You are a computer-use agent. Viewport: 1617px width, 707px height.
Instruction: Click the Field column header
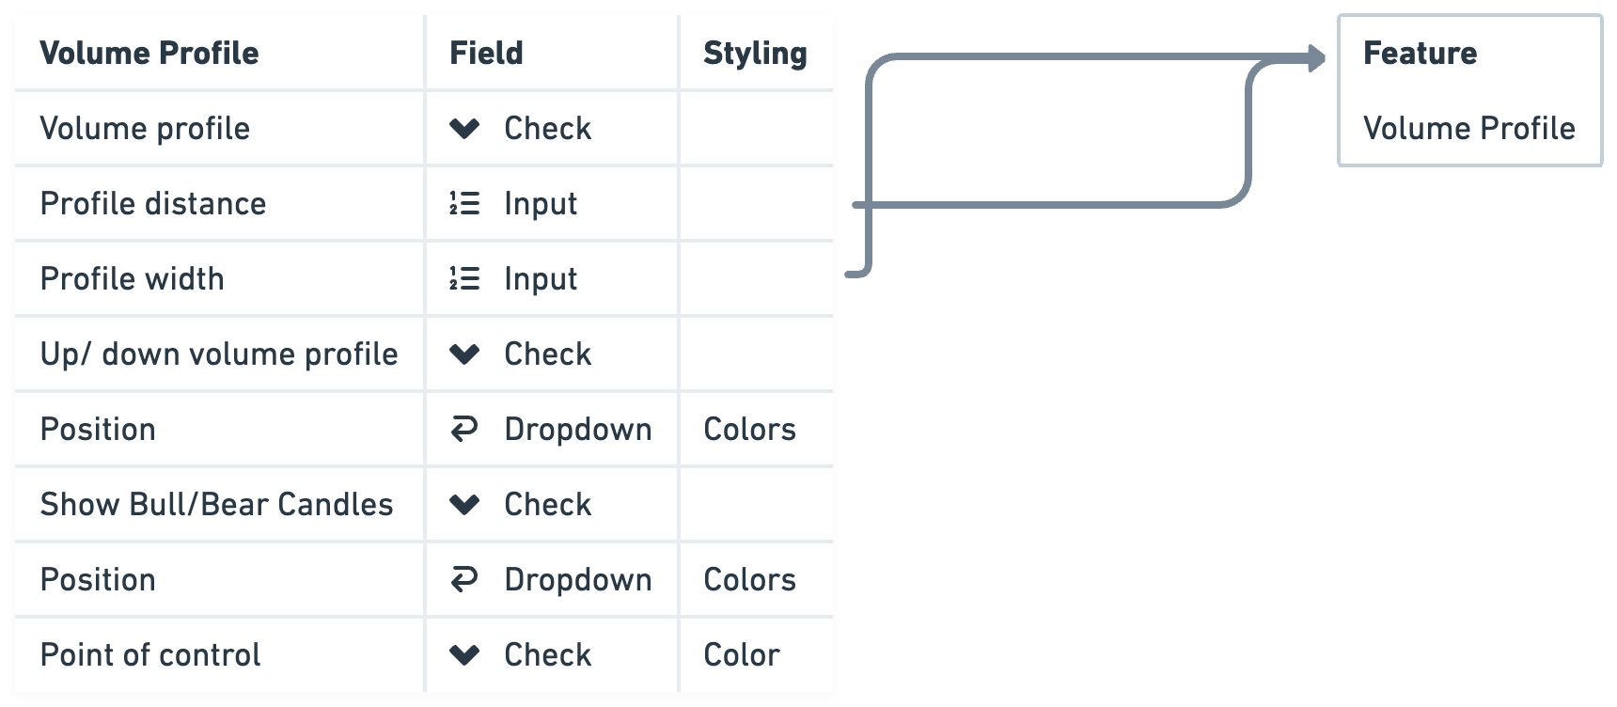click(486, 53)
